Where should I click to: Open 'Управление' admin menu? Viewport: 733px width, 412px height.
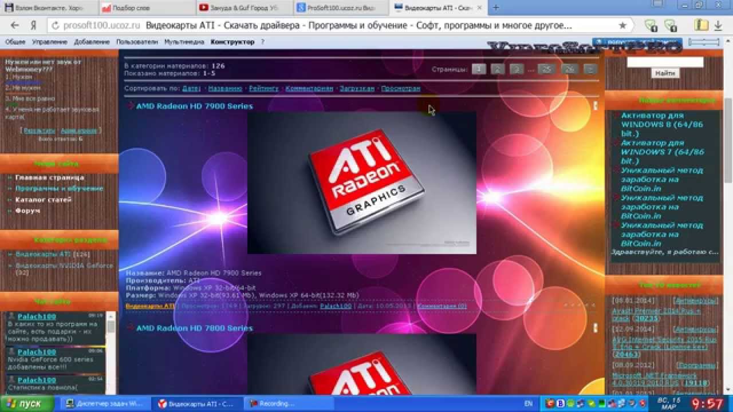point(49,42)
